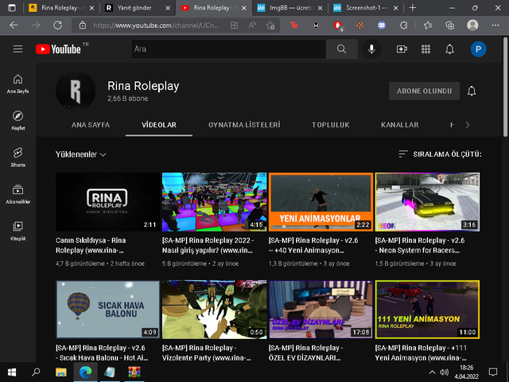The height and width of the screenshot is (382, 509).
Task: Open the YouTube hamburger guide menu
Action: tap(17, 49)
